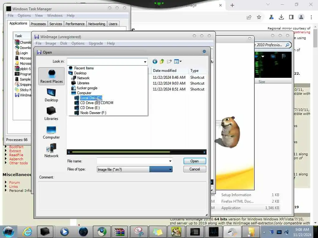Click the browser share icon
318x238 pixels.
[x=249, y=17]
